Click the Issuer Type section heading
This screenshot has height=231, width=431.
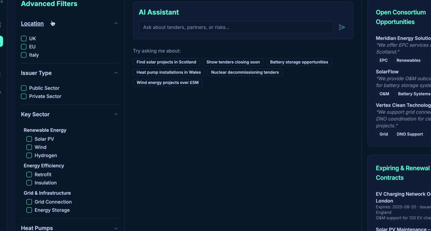click(36, 73)
